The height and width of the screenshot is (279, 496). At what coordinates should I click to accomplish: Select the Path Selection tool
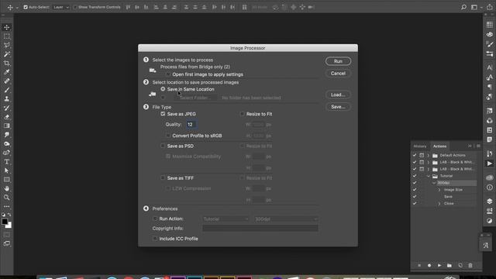(x=7, y=170)
